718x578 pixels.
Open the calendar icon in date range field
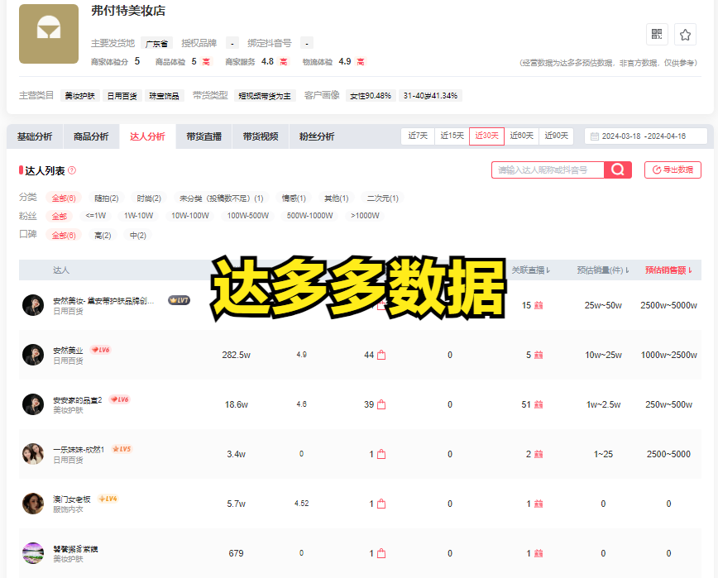click(593, 136)
